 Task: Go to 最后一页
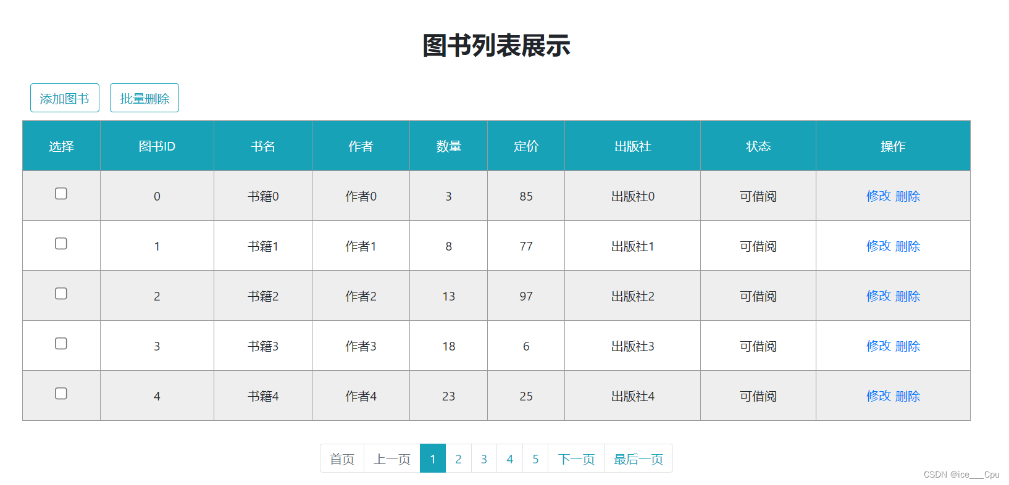tap(638, 458)
